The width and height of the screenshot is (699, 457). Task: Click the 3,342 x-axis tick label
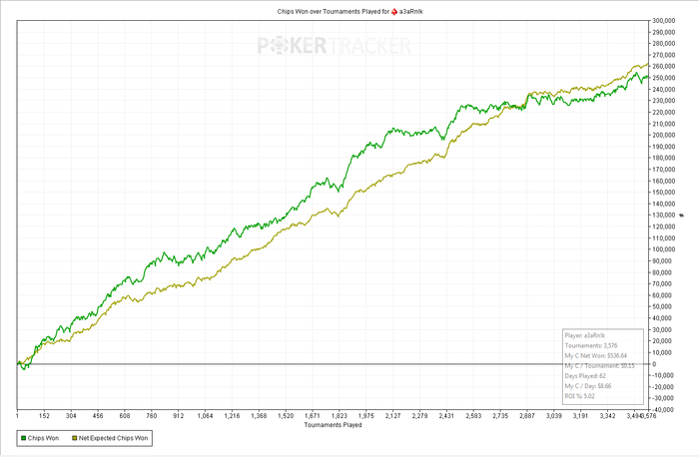(607, 416)
